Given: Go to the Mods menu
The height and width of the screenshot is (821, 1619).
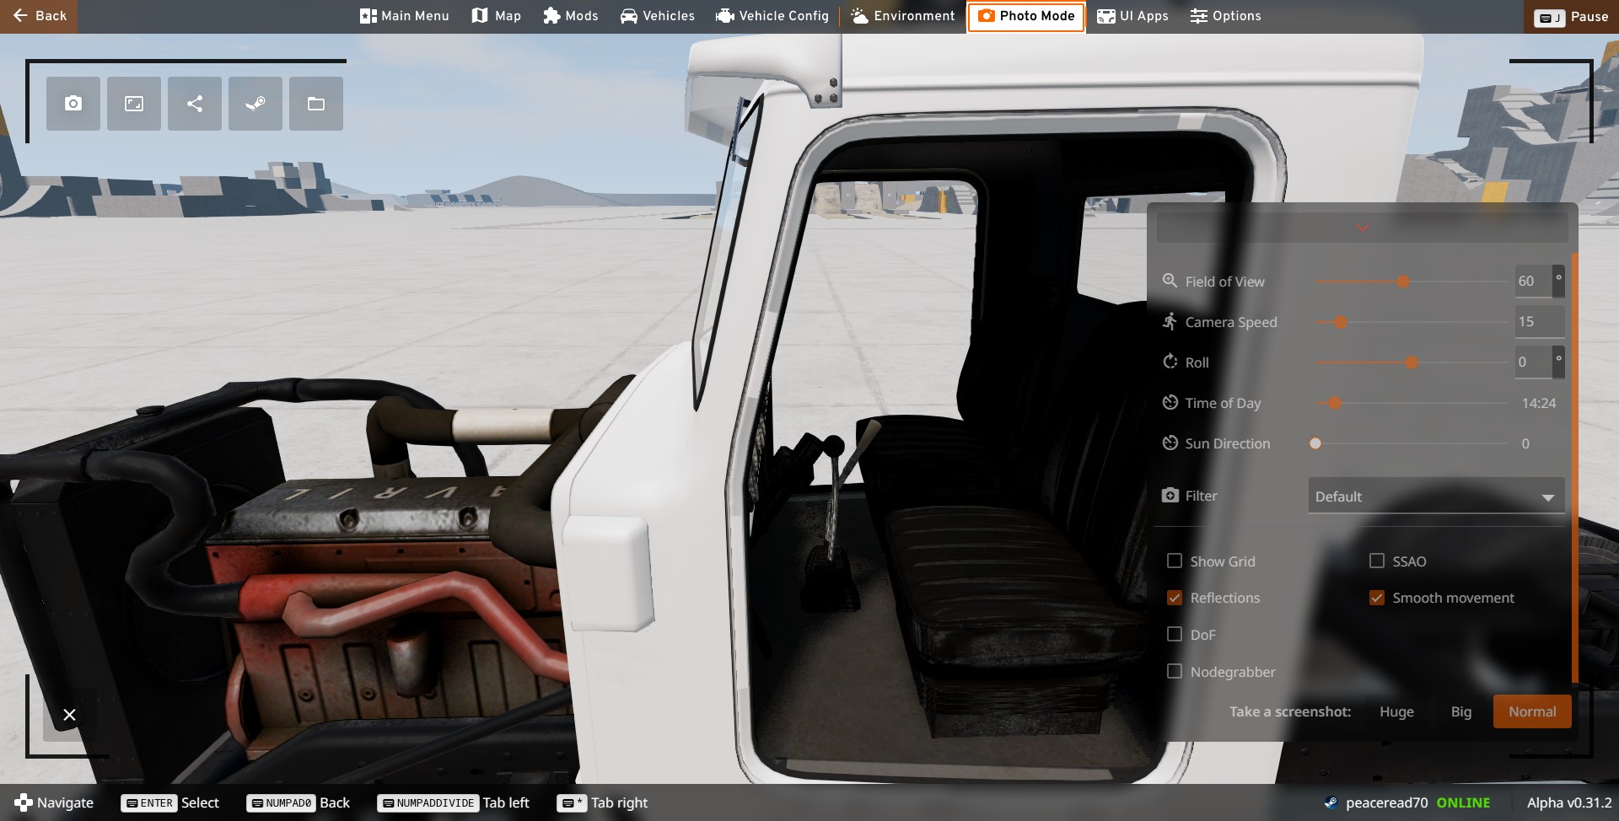Looking at the screenshot, I should pos(571,16).
